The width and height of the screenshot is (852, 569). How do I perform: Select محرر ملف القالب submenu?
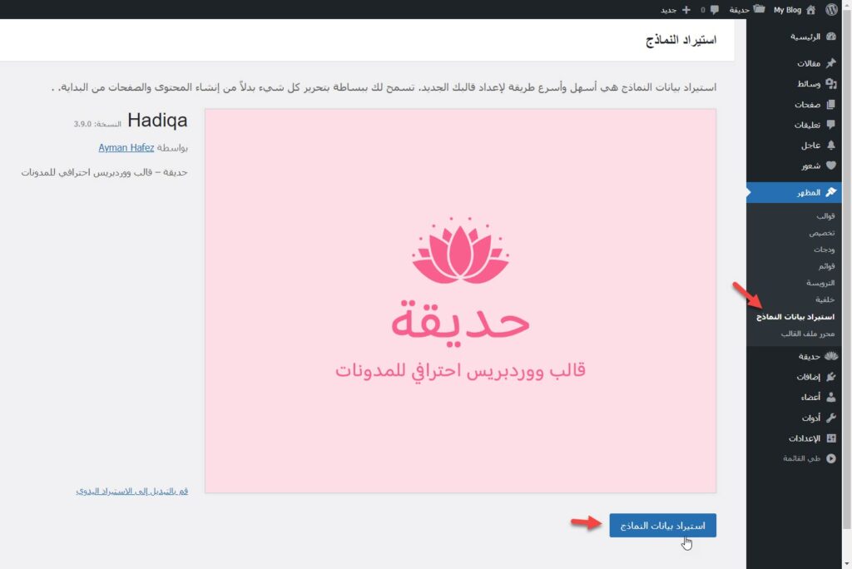point(808,334)
